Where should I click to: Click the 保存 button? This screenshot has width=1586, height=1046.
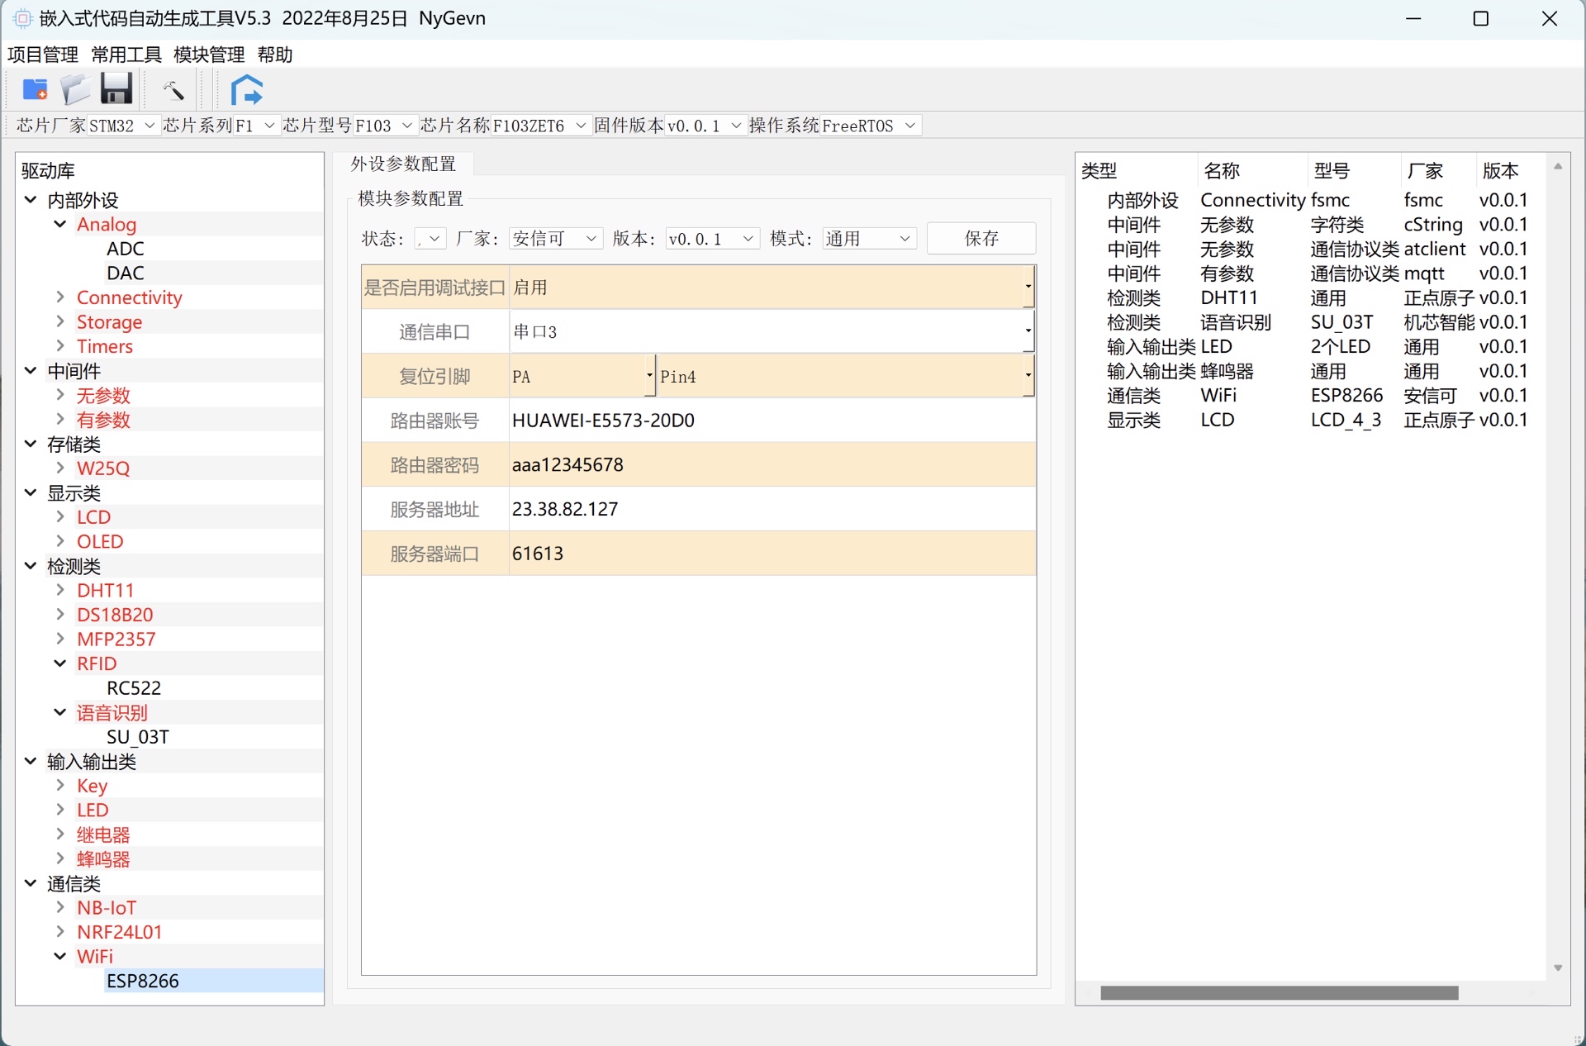coord(981,239)
